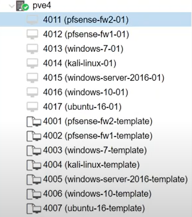Click the template icon for 4001

[x=34, y=122]
